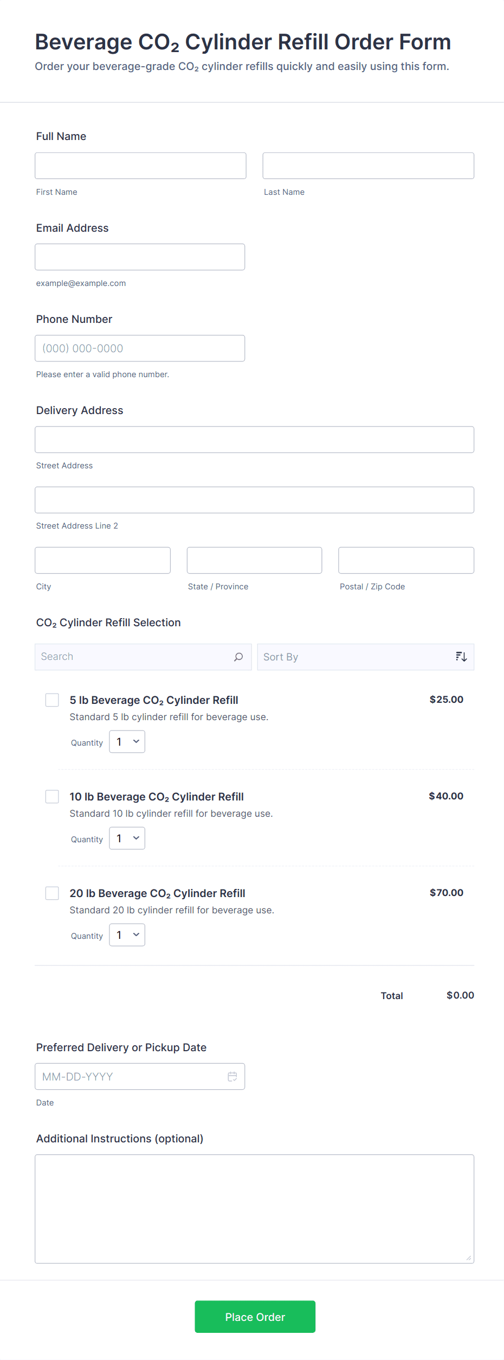
Task: Click the product Search box
Action: pyautogui.click(x=135, y=657)
